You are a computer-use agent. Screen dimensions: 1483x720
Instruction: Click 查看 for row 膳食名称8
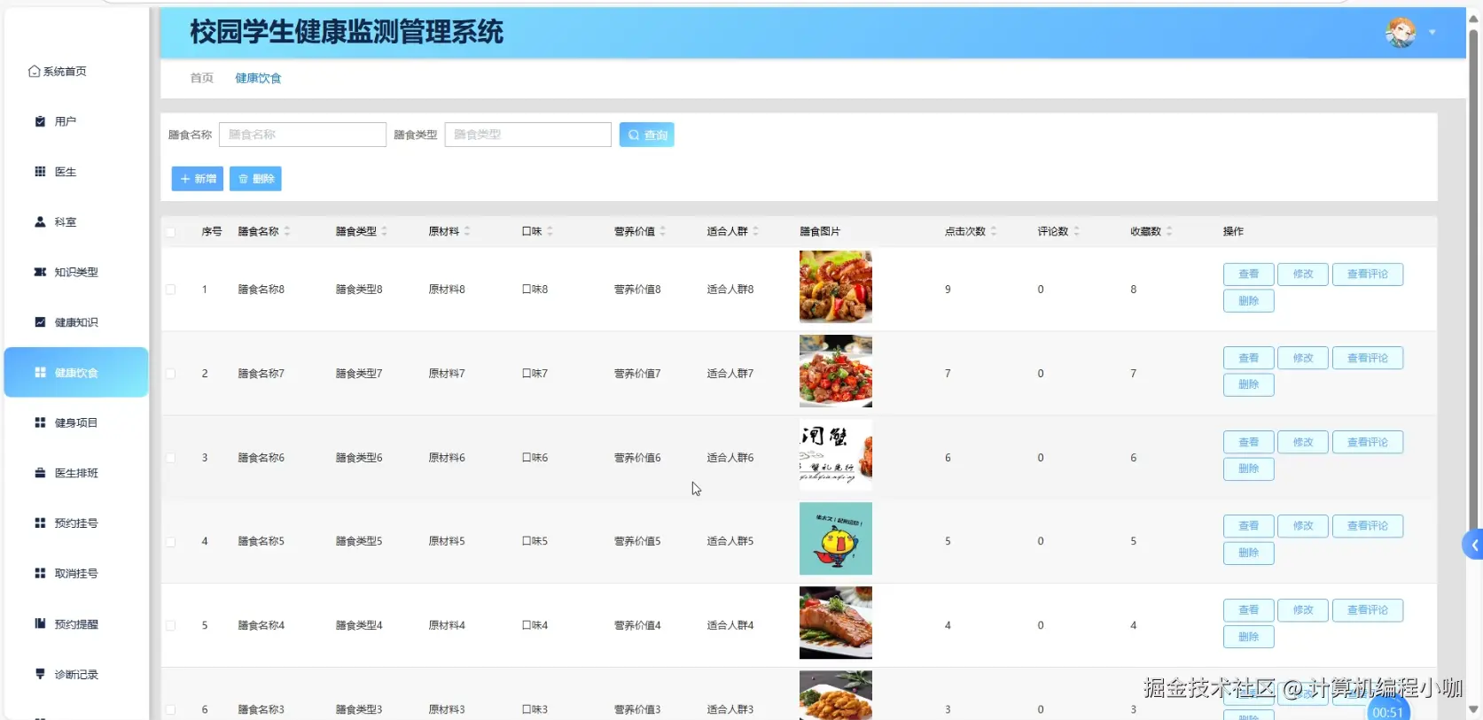click(x=1249, y=275)
